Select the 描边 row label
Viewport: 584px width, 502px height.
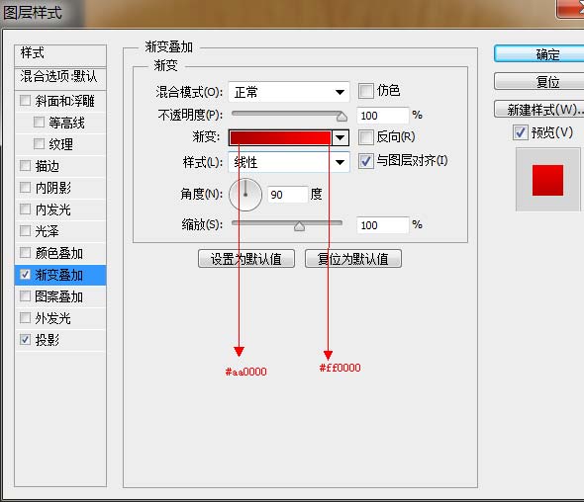click(x=47, y=166)
